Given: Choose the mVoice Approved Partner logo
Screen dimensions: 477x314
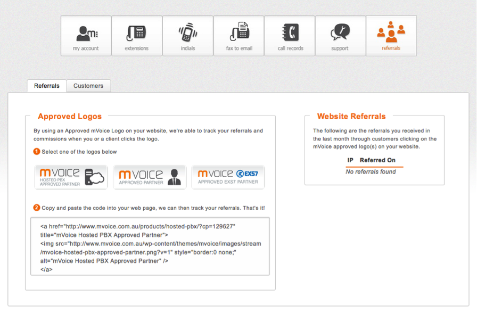Looking at the screenshot, I should pyautogui.click(x=150, y=177).
